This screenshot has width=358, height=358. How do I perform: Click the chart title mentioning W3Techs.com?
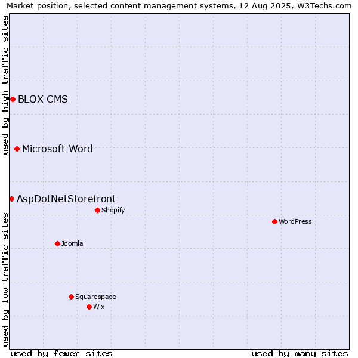179,6
